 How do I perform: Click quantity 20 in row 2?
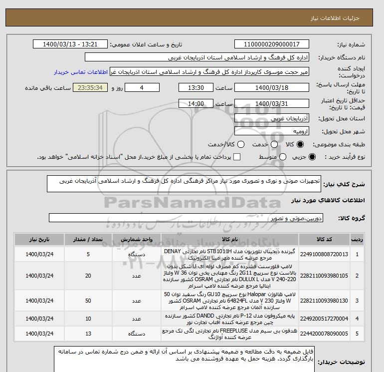click(x=88, y=276)
